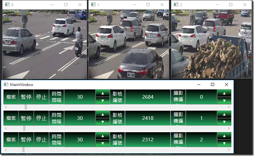Click app icon in window 1 title bar
The height and width of the screenshot is (156, 254).
click(x=93, y=4)
